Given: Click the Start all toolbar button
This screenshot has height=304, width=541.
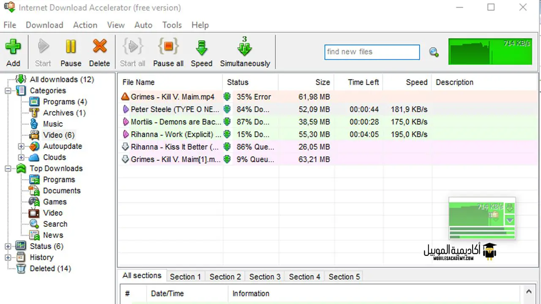Looking at the screenshot, I should [132, 52].
